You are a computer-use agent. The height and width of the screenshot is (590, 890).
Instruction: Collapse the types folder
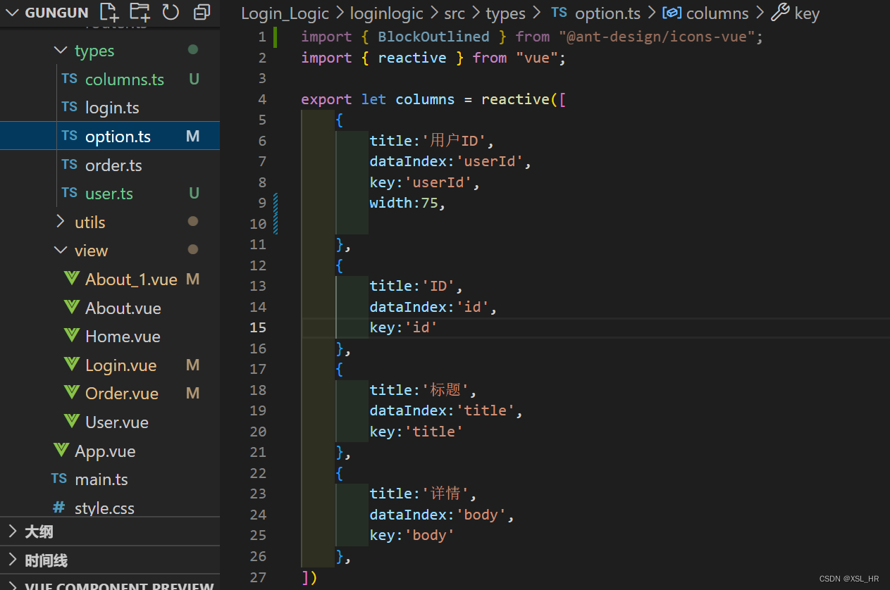[61, 51]
